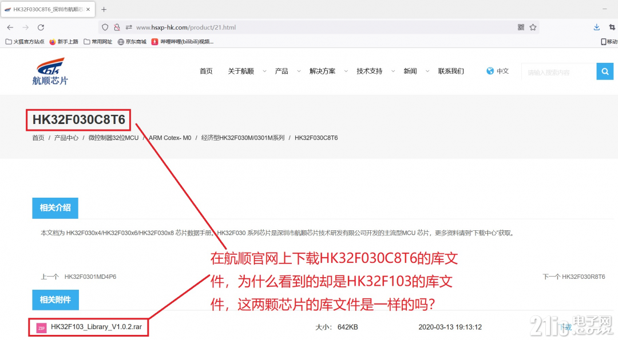The image size is (618, 340).
Task: Open the 新手上路 bookmark
Action: [x=64, y=42]
